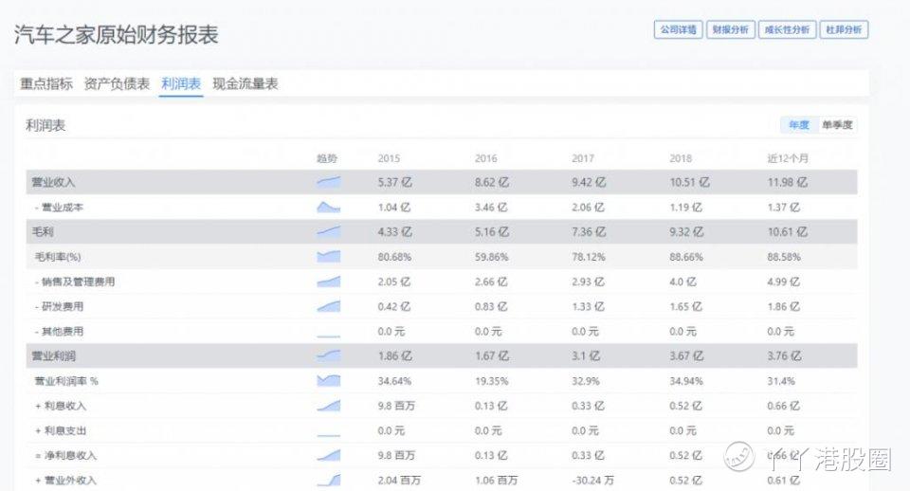Click the 8.62 亿 revenue cell
The height and width of the screenshot is (491, 910).
click(492, 182)
